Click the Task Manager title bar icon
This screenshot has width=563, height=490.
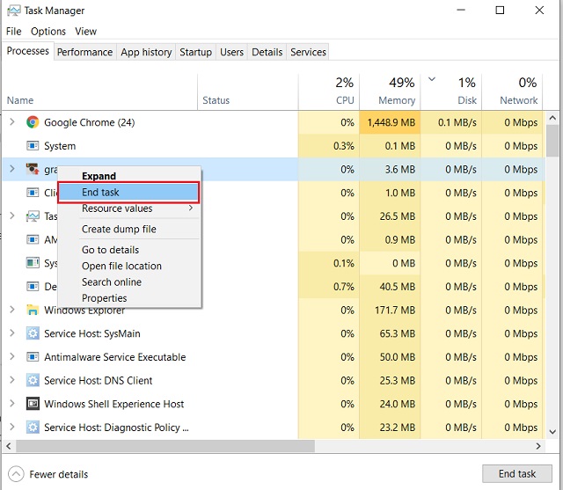14,11
